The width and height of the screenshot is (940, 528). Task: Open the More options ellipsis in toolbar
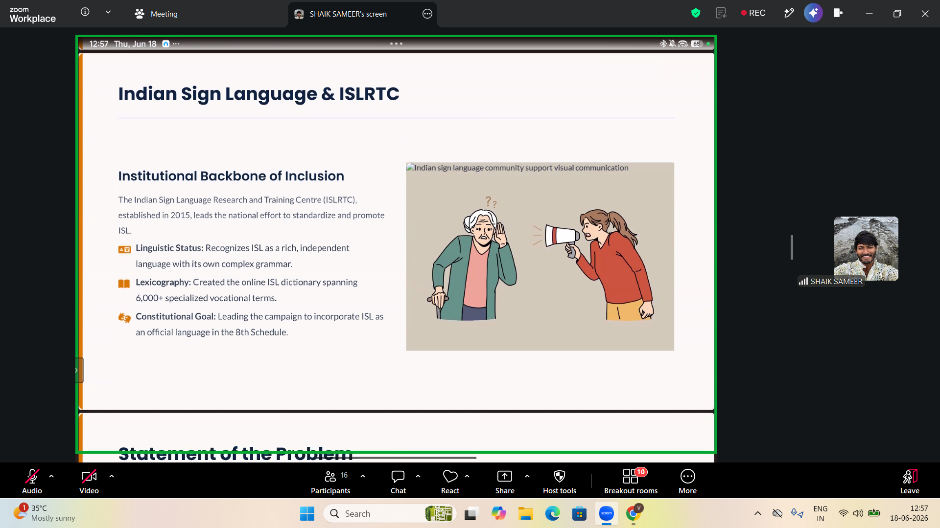[687, 482]
